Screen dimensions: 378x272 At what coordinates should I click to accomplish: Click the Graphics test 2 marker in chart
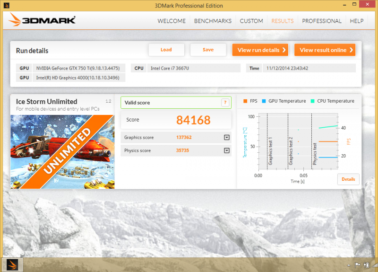click(x=291, y=151)
